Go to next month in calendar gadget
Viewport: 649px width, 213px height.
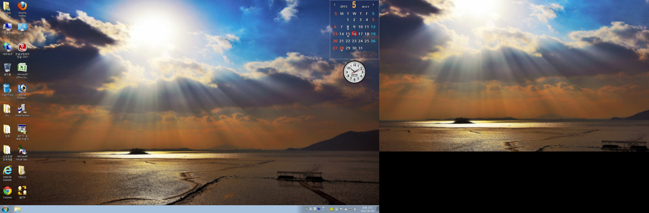pos(373,5)
